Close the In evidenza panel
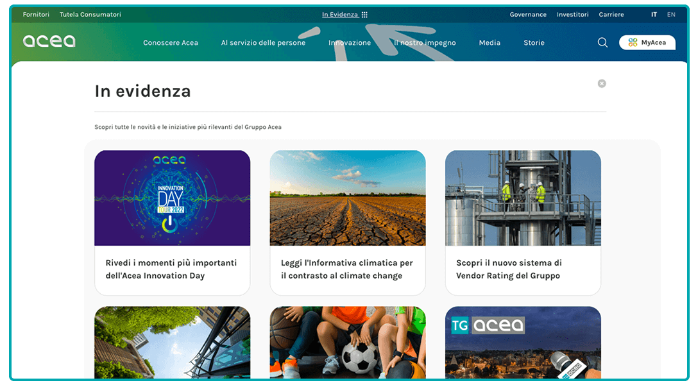Screen dimensions: 698x385 (602, 83)
